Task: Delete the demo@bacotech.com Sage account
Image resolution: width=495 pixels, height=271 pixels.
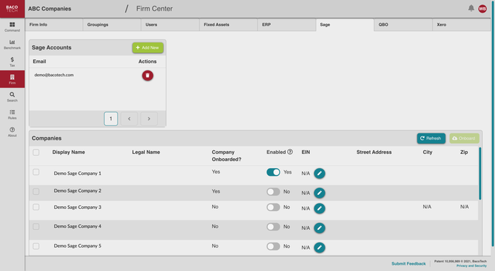Action: coord(147,76)
